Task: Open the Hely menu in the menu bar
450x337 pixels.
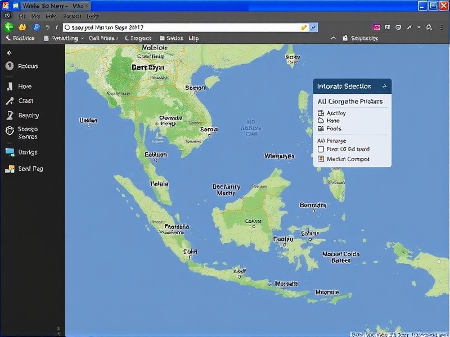Action: click(92, 16)
